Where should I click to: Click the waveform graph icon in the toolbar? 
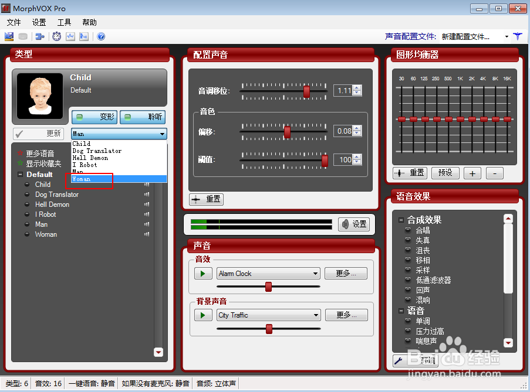[70, 36]
